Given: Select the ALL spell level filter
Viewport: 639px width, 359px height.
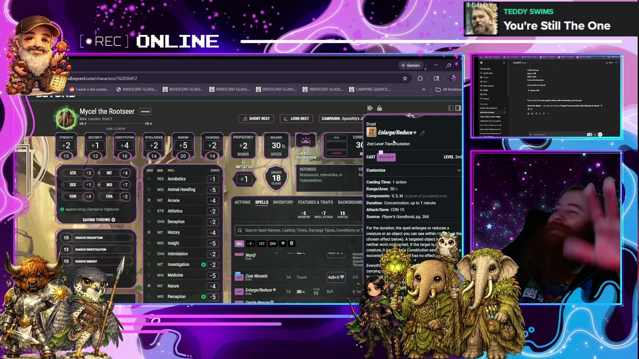Looking at the screenshot, I should 240,244.
